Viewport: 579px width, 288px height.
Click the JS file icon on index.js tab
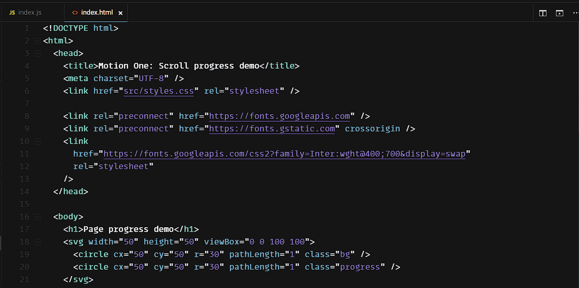[12, 13]
